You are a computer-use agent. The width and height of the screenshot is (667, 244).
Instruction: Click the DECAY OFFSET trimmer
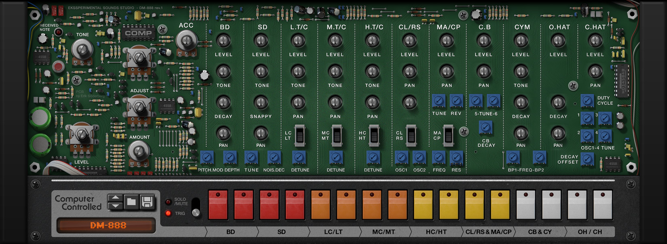[587, 159]
